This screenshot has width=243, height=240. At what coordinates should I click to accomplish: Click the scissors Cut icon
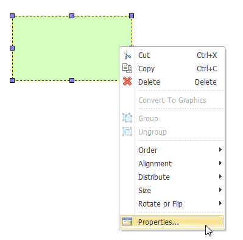pos(127,55)
